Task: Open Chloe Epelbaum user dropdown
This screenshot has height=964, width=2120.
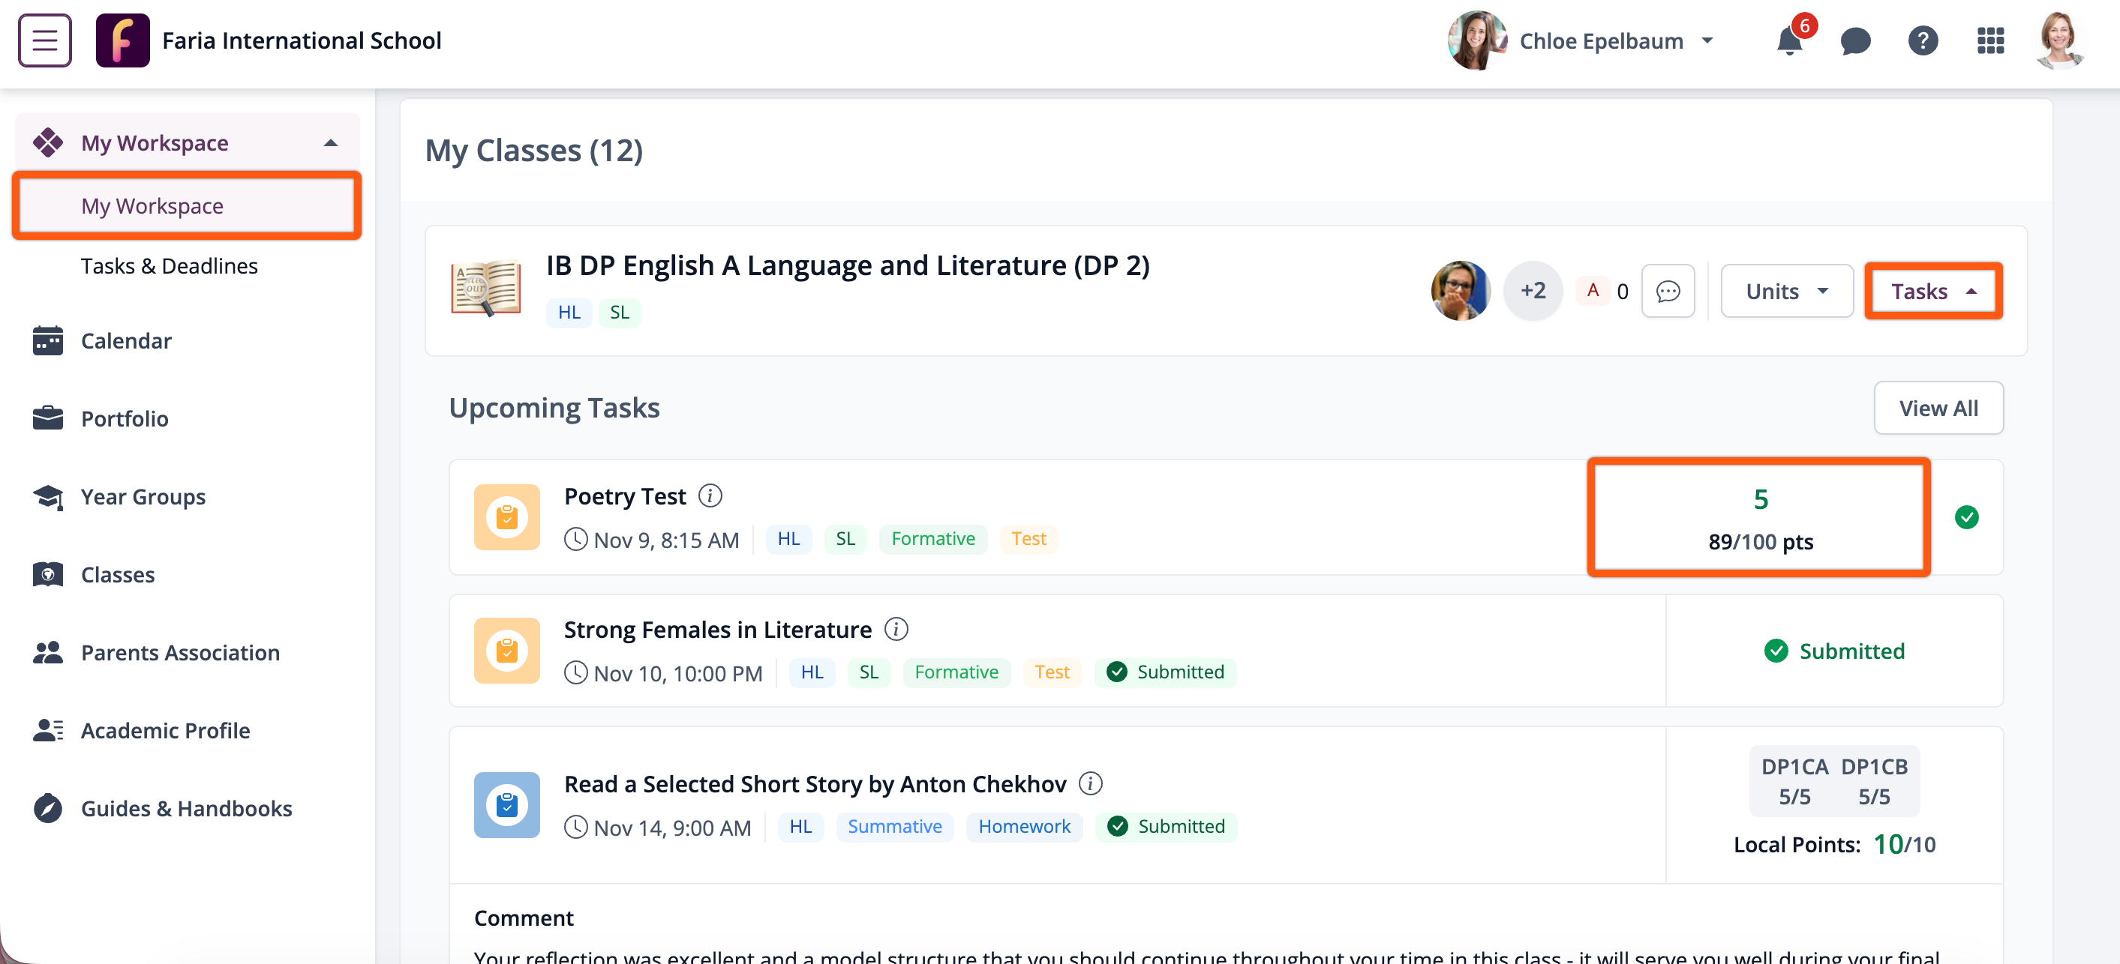Action: (1707, 40)
